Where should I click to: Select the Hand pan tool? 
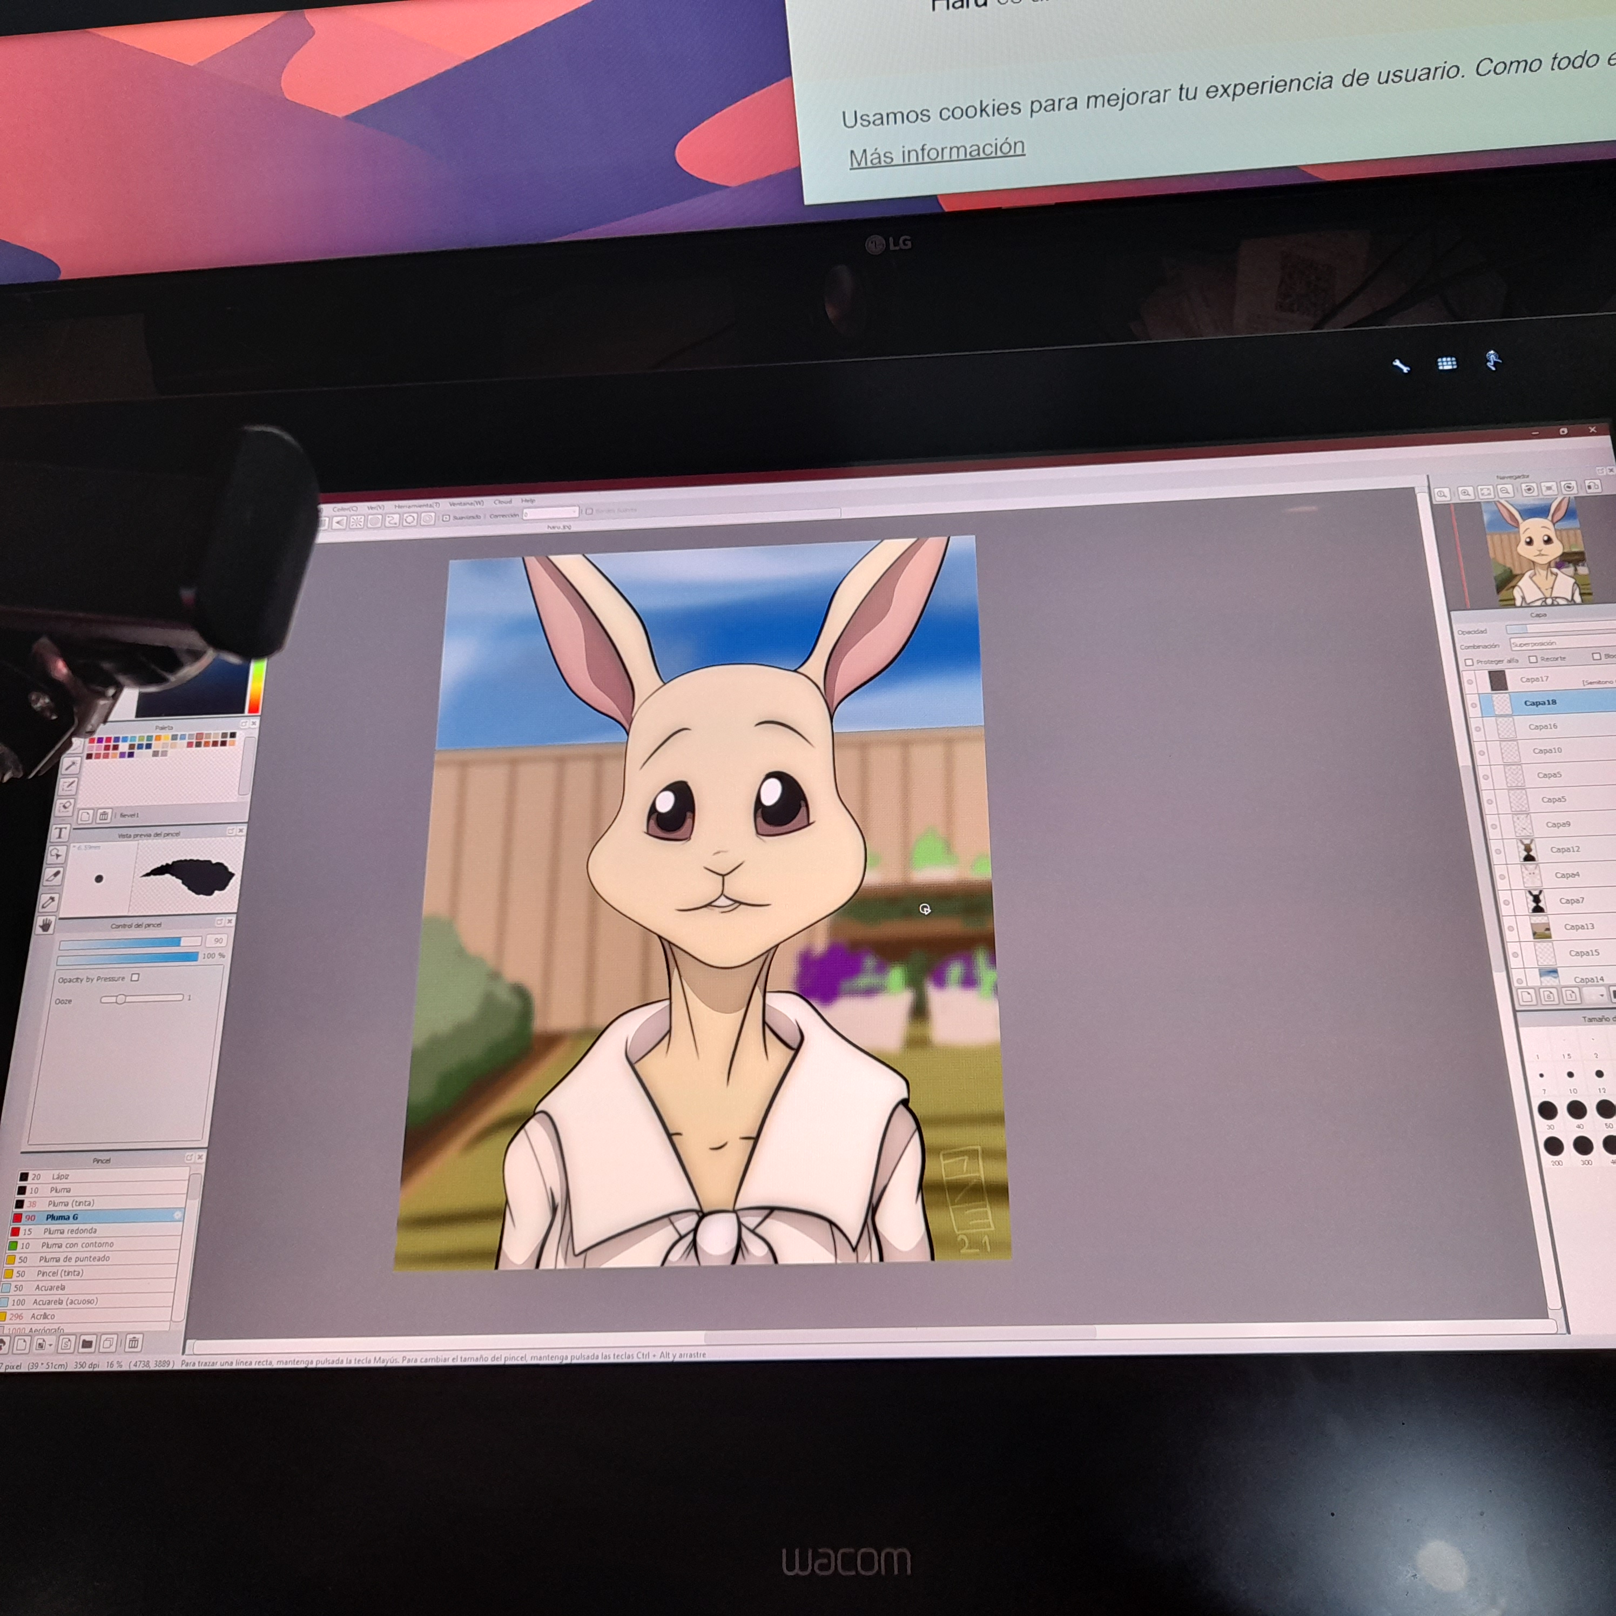tap(45, 924)
